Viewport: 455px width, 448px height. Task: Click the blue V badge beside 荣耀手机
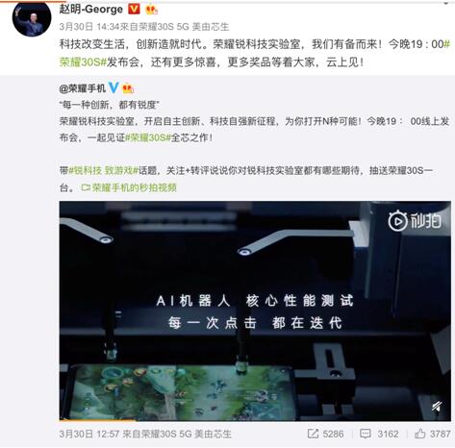tap(114, 87)
